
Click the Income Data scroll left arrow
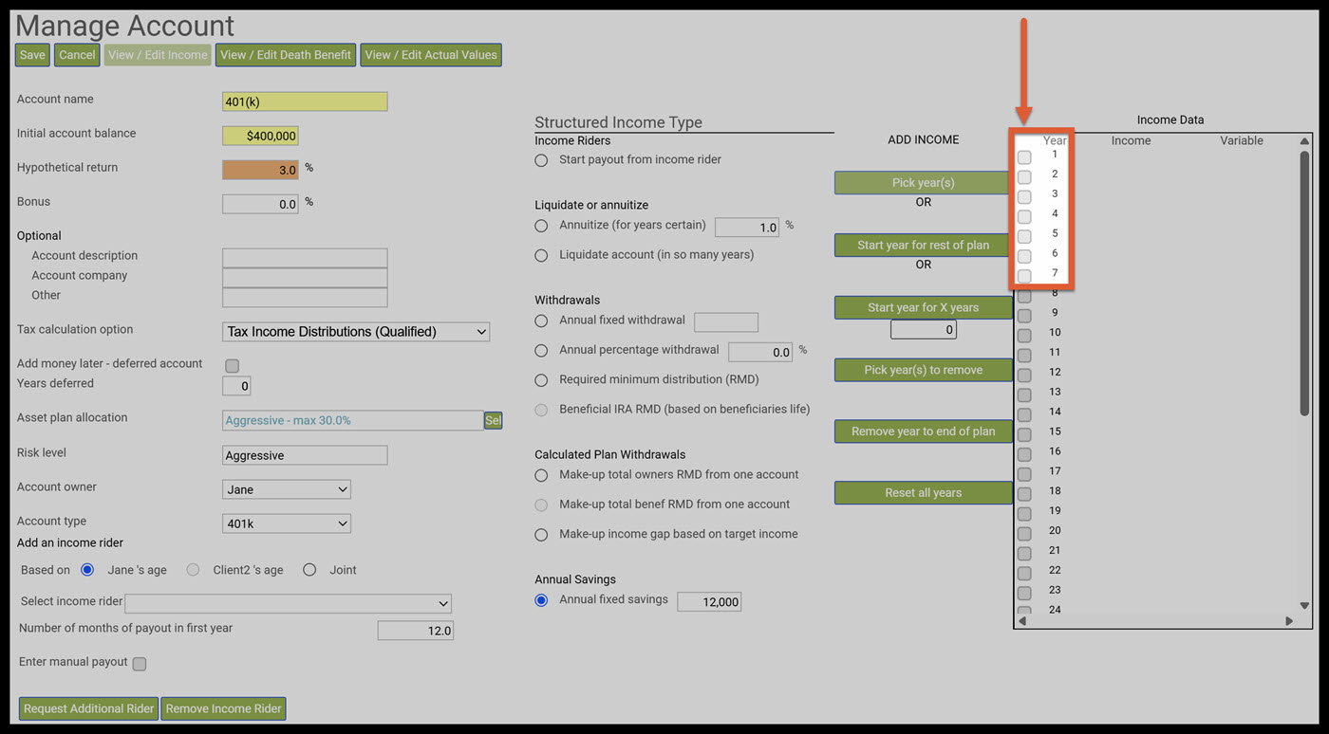pyautogui.click(x=1022, y=621)
